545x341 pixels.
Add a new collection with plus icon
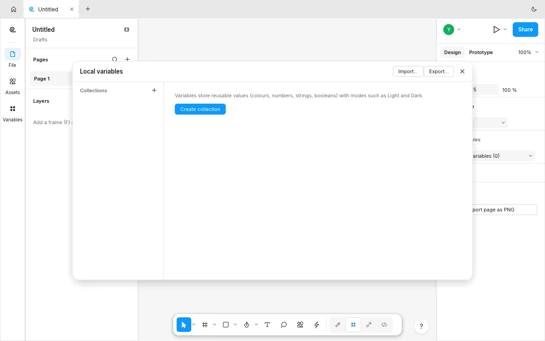tap(154, 90)
